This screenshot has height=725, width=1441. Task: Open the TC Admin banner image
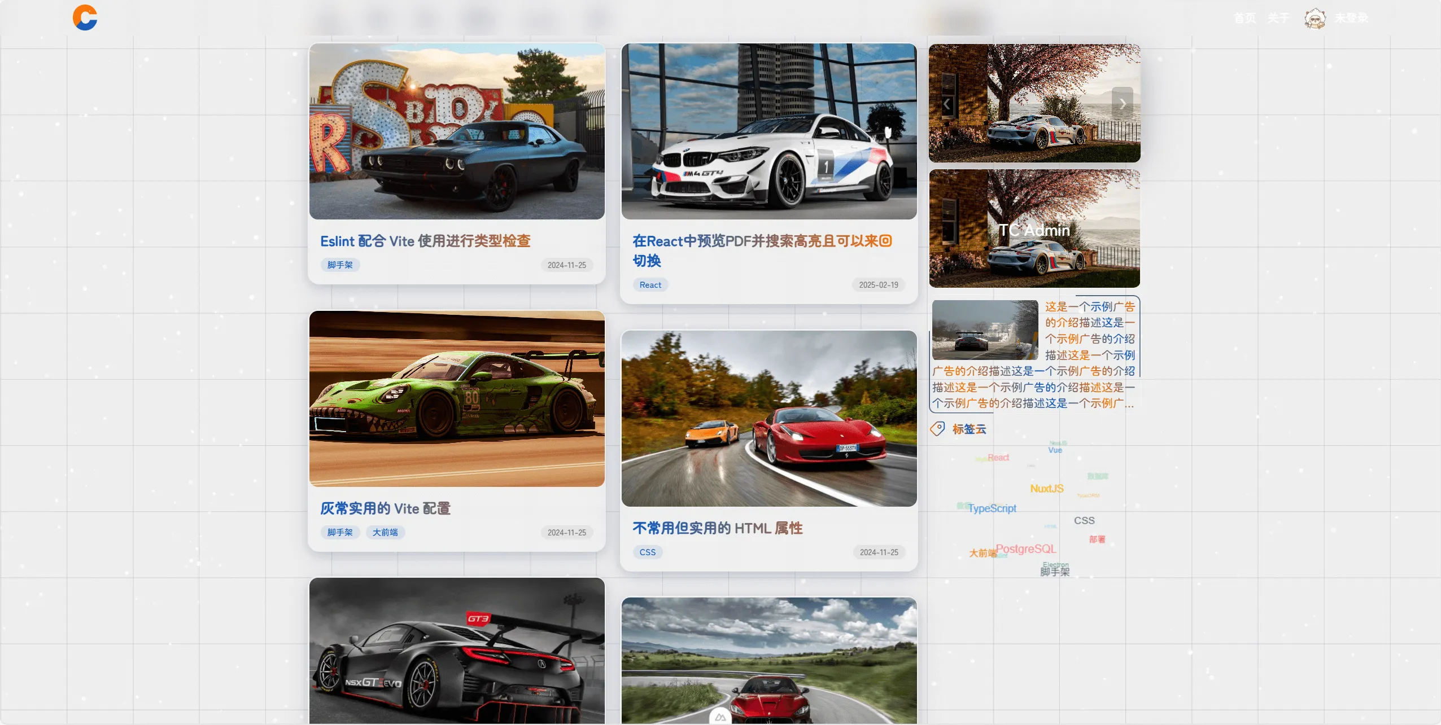pos(1034,229)
